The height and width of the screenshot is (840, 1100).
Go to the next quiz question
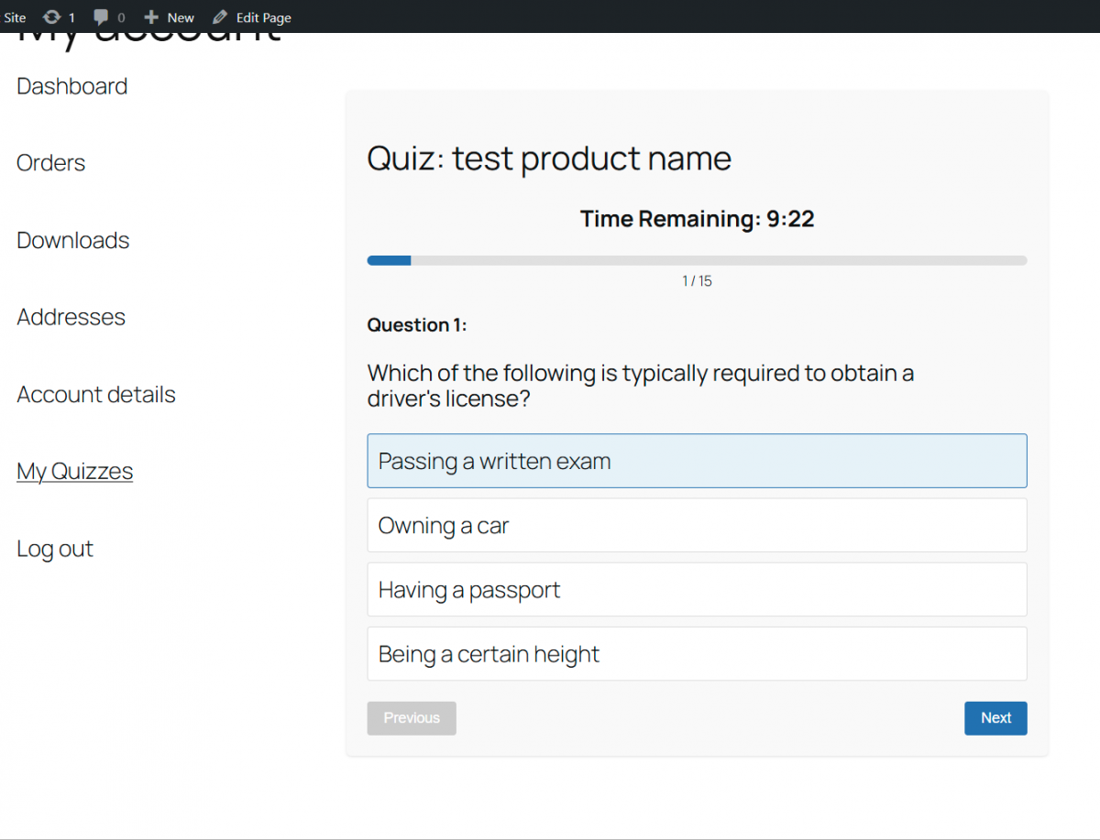(x=995, y=718)
